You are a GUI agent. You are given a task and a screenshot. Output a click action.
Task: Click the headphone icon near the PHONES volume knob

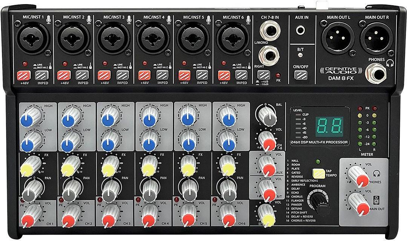[x=376, y=174]
